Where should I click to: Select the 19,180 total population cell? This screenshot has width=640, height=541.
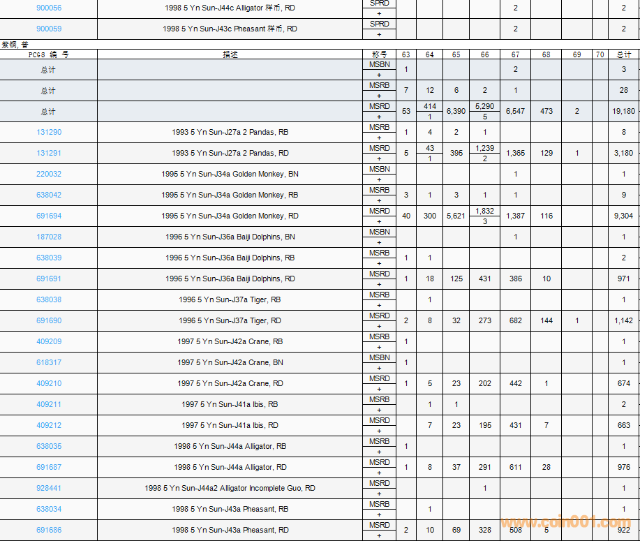(624, 111)
